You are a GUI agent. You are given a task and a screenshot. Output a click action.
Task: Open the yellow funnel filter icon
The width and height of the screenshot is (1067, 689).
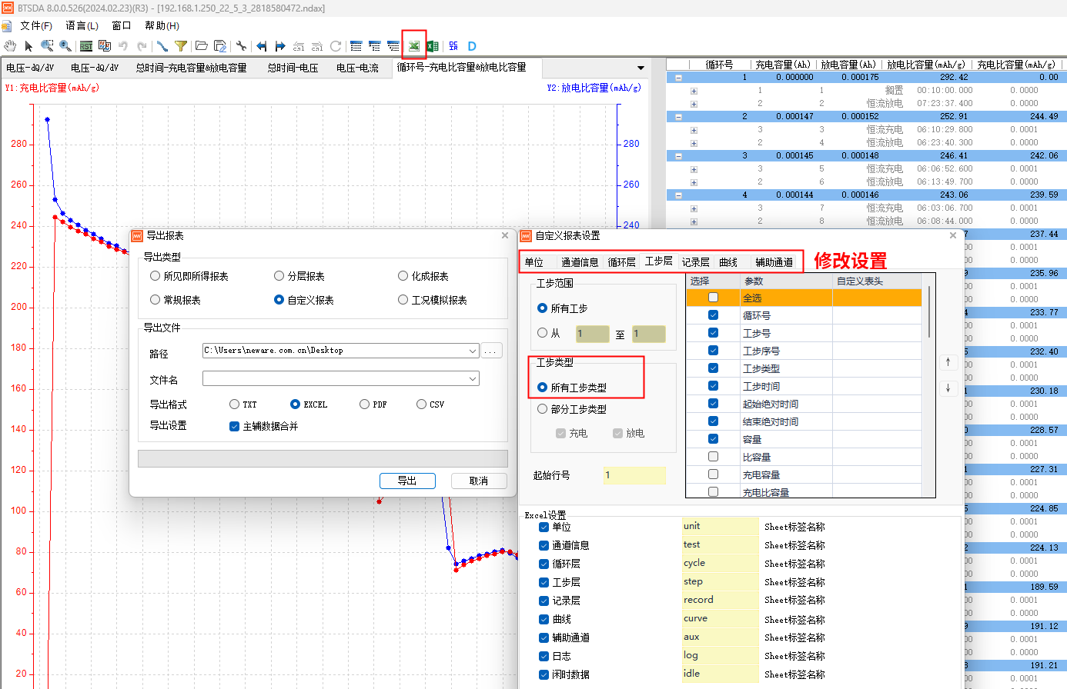pos(181,46)
